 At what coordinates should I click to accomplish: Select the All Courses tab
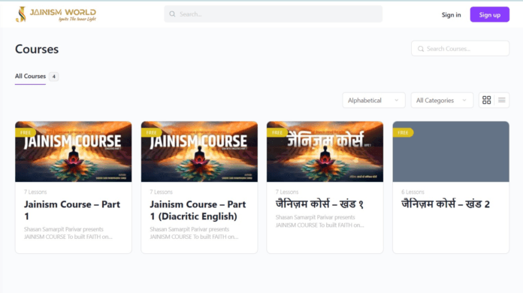click(x=30, y=76)
